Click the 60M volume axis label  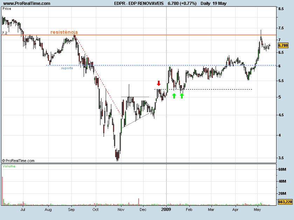(282, 169)
